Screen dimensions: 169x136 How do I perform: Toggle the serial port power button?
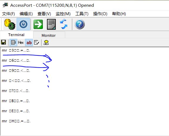(x=23, y=25)
